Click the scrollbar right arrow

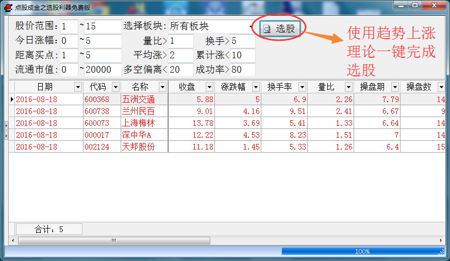pos(441,240)
